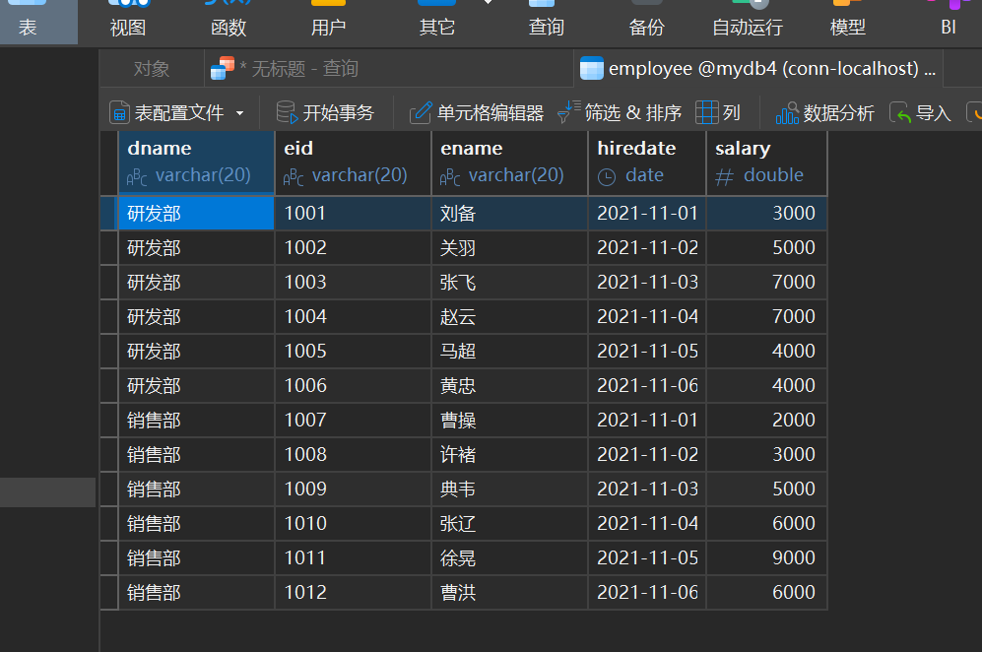The height and width of the screenshot is (652, 982).
Task: Click the ename ABC type icon
Action: tap(450, 177)
